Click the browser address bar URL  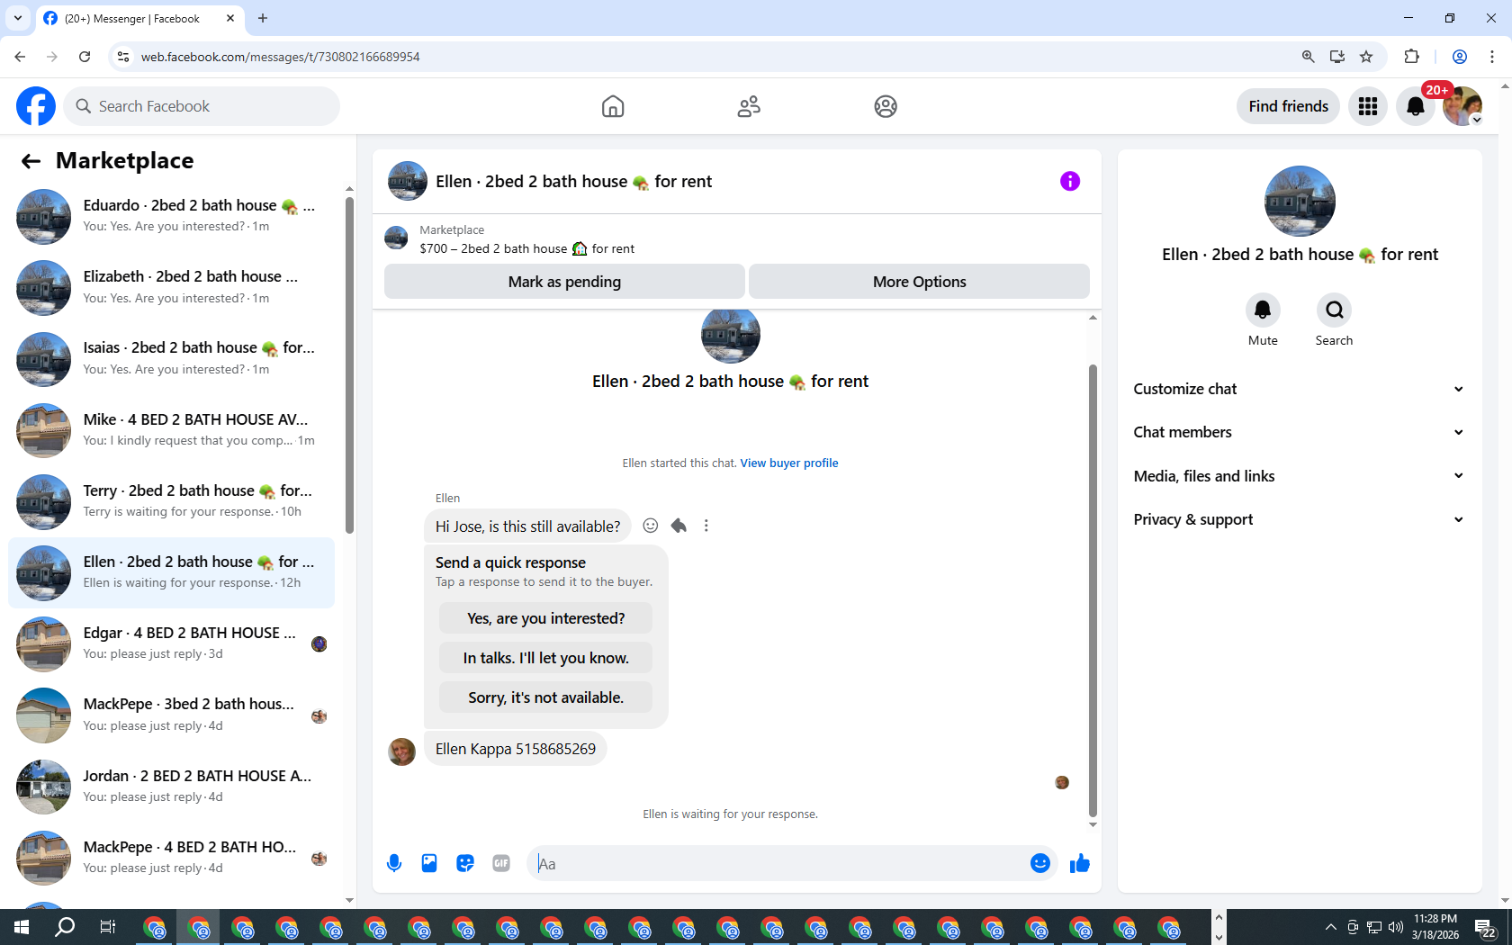pyautogui.click(x=280, y=57)
